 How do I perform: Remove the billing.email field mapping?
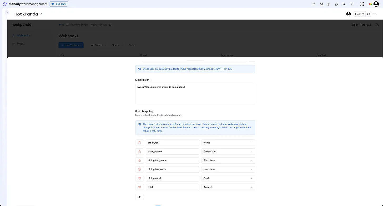tap(139, 178)
